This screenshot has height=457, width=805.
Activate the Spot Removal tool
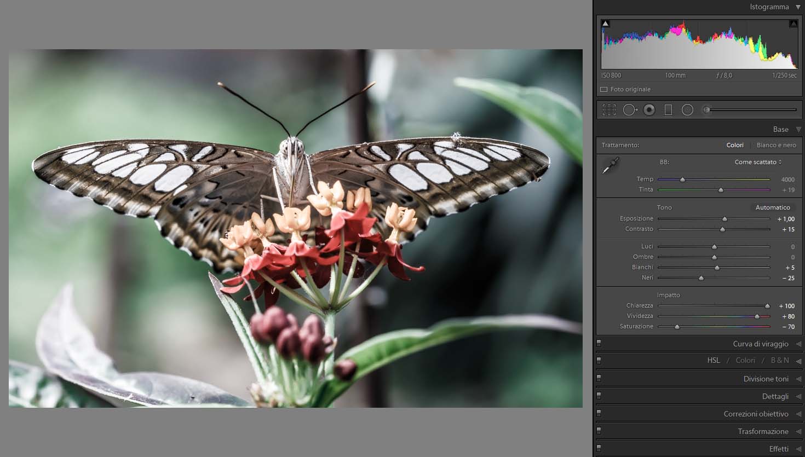[x=629, y=110]
